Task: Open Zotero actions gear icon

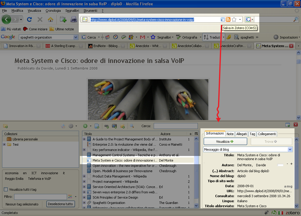Action: (x=71, y=126)
